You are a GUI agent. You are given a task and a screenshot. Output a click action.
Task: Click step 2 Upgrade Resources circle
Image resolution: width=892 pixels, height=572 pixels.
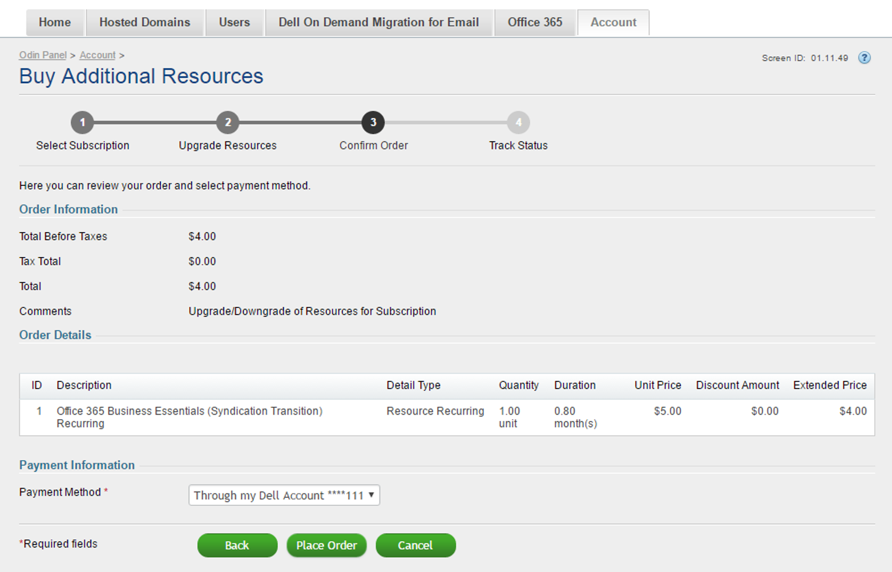(x=228, y=122)
